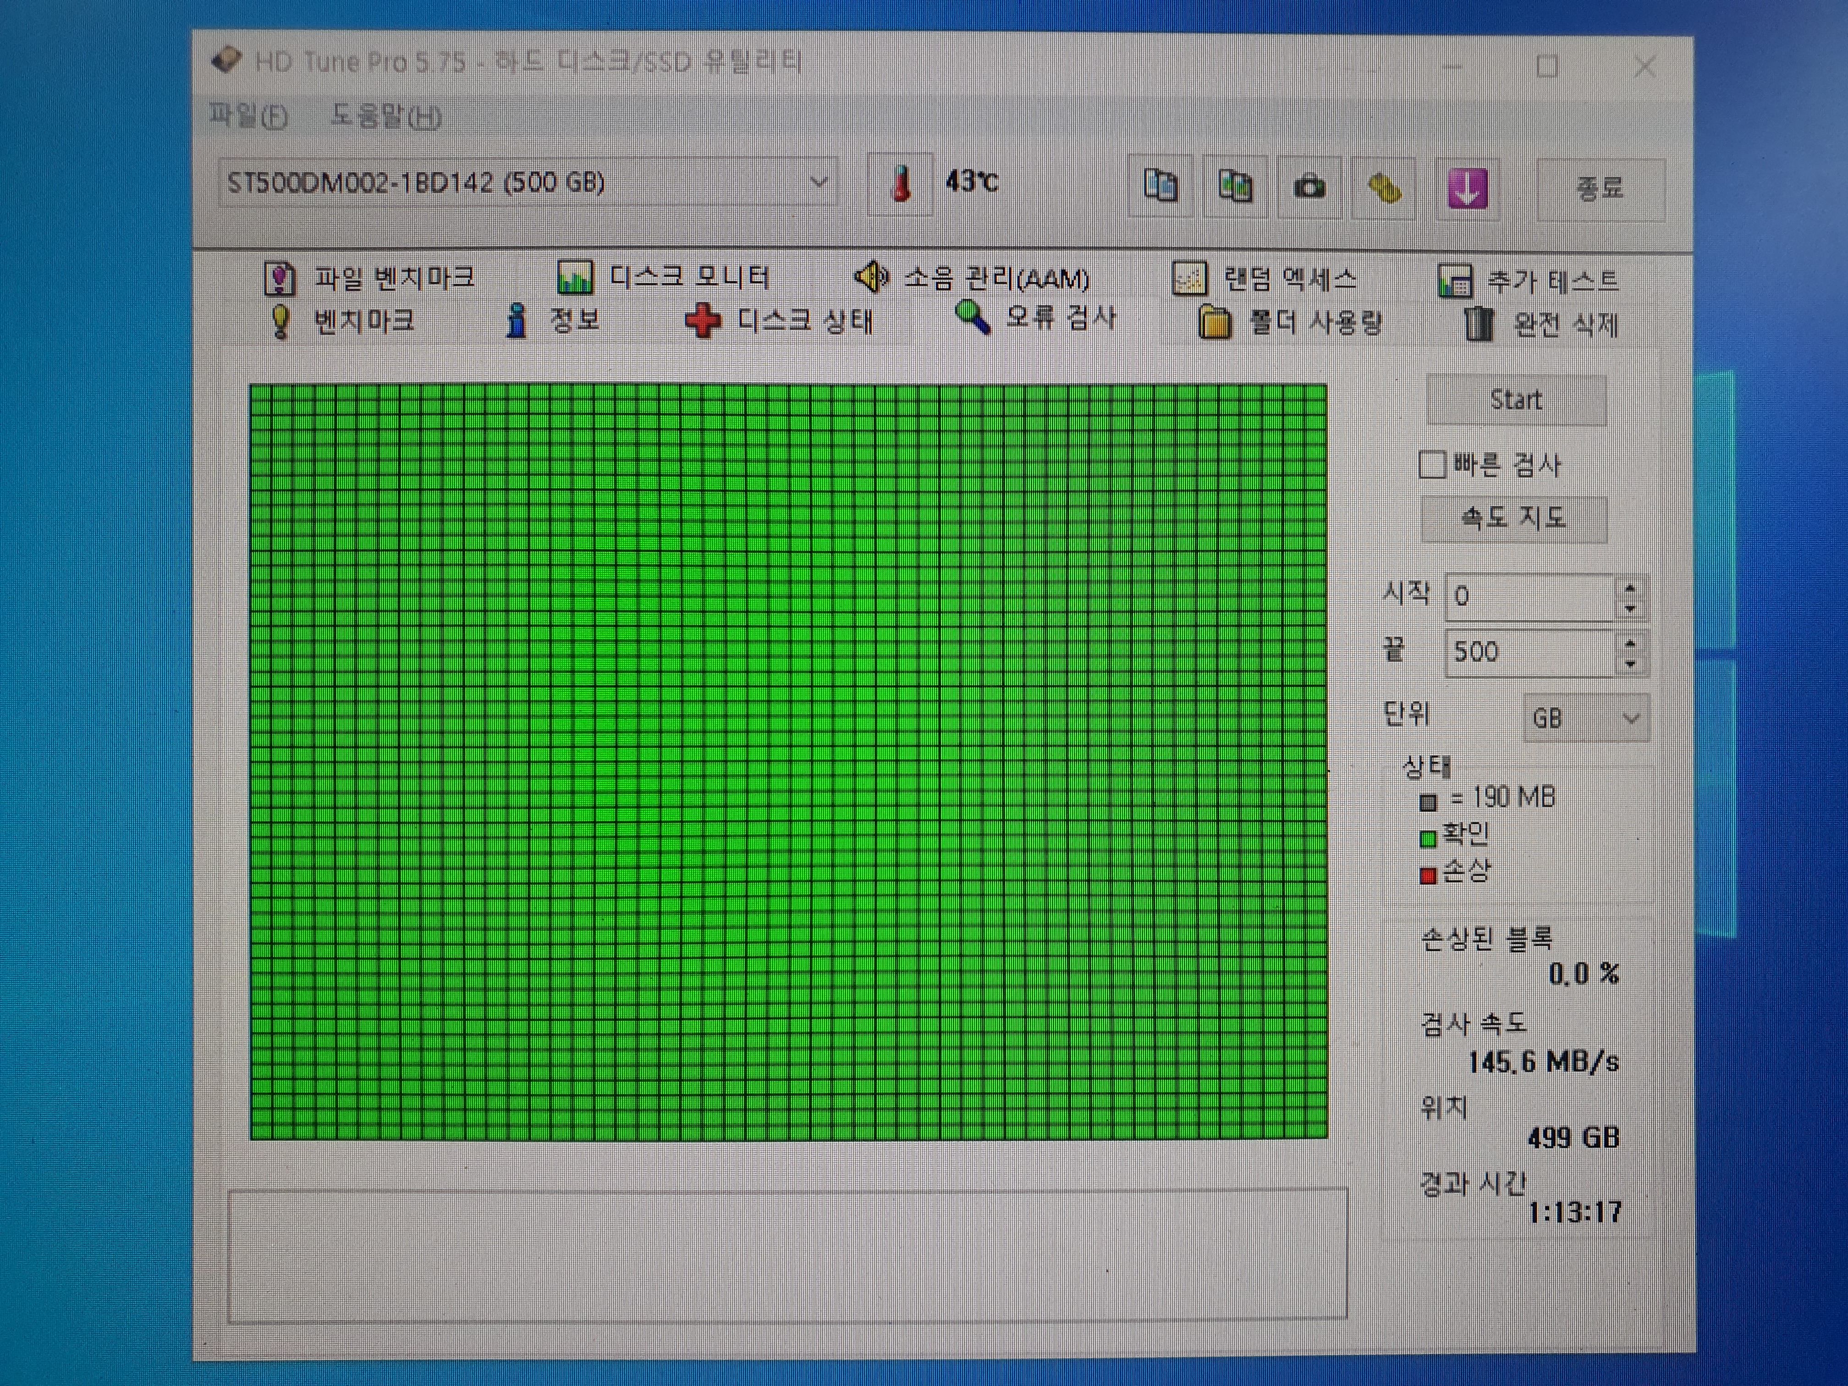Open the 추가 테스트 tab
The image size is (1848, 1386).
1529,280
